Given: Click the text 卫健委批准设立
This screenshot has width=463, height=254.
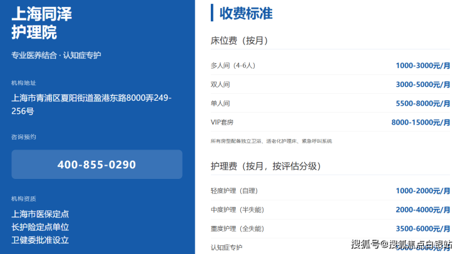Looking at the screenshot, I should (x=40, y=240).
